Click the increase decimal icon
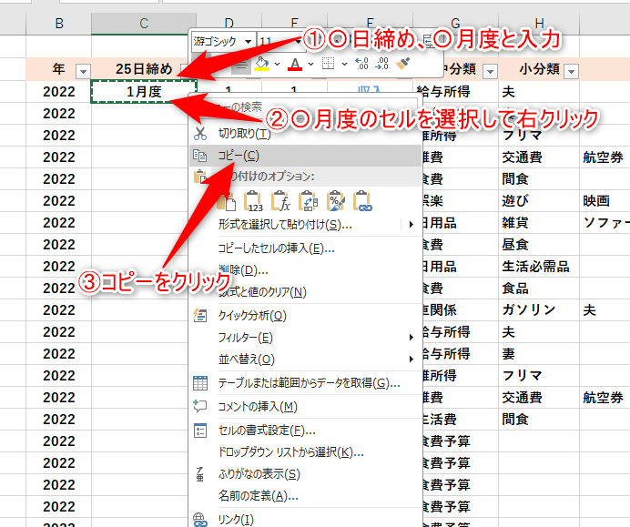The image size is (630, 527). point(361,64)
